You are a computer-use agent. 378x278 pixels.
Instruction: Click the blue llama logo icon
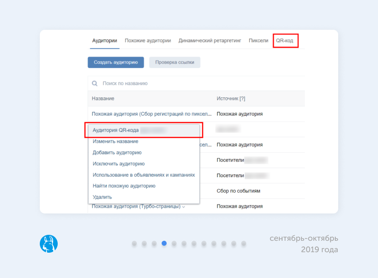pyautogui.click(x=49, y=244)
